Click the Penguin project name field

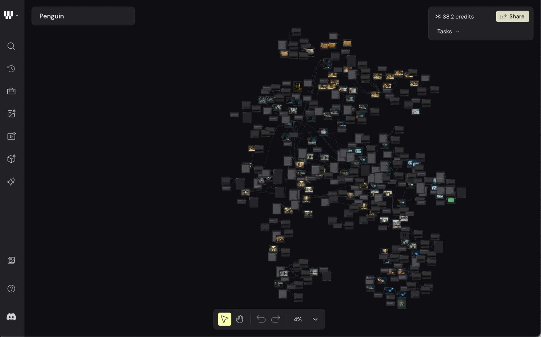pos(83,16)
